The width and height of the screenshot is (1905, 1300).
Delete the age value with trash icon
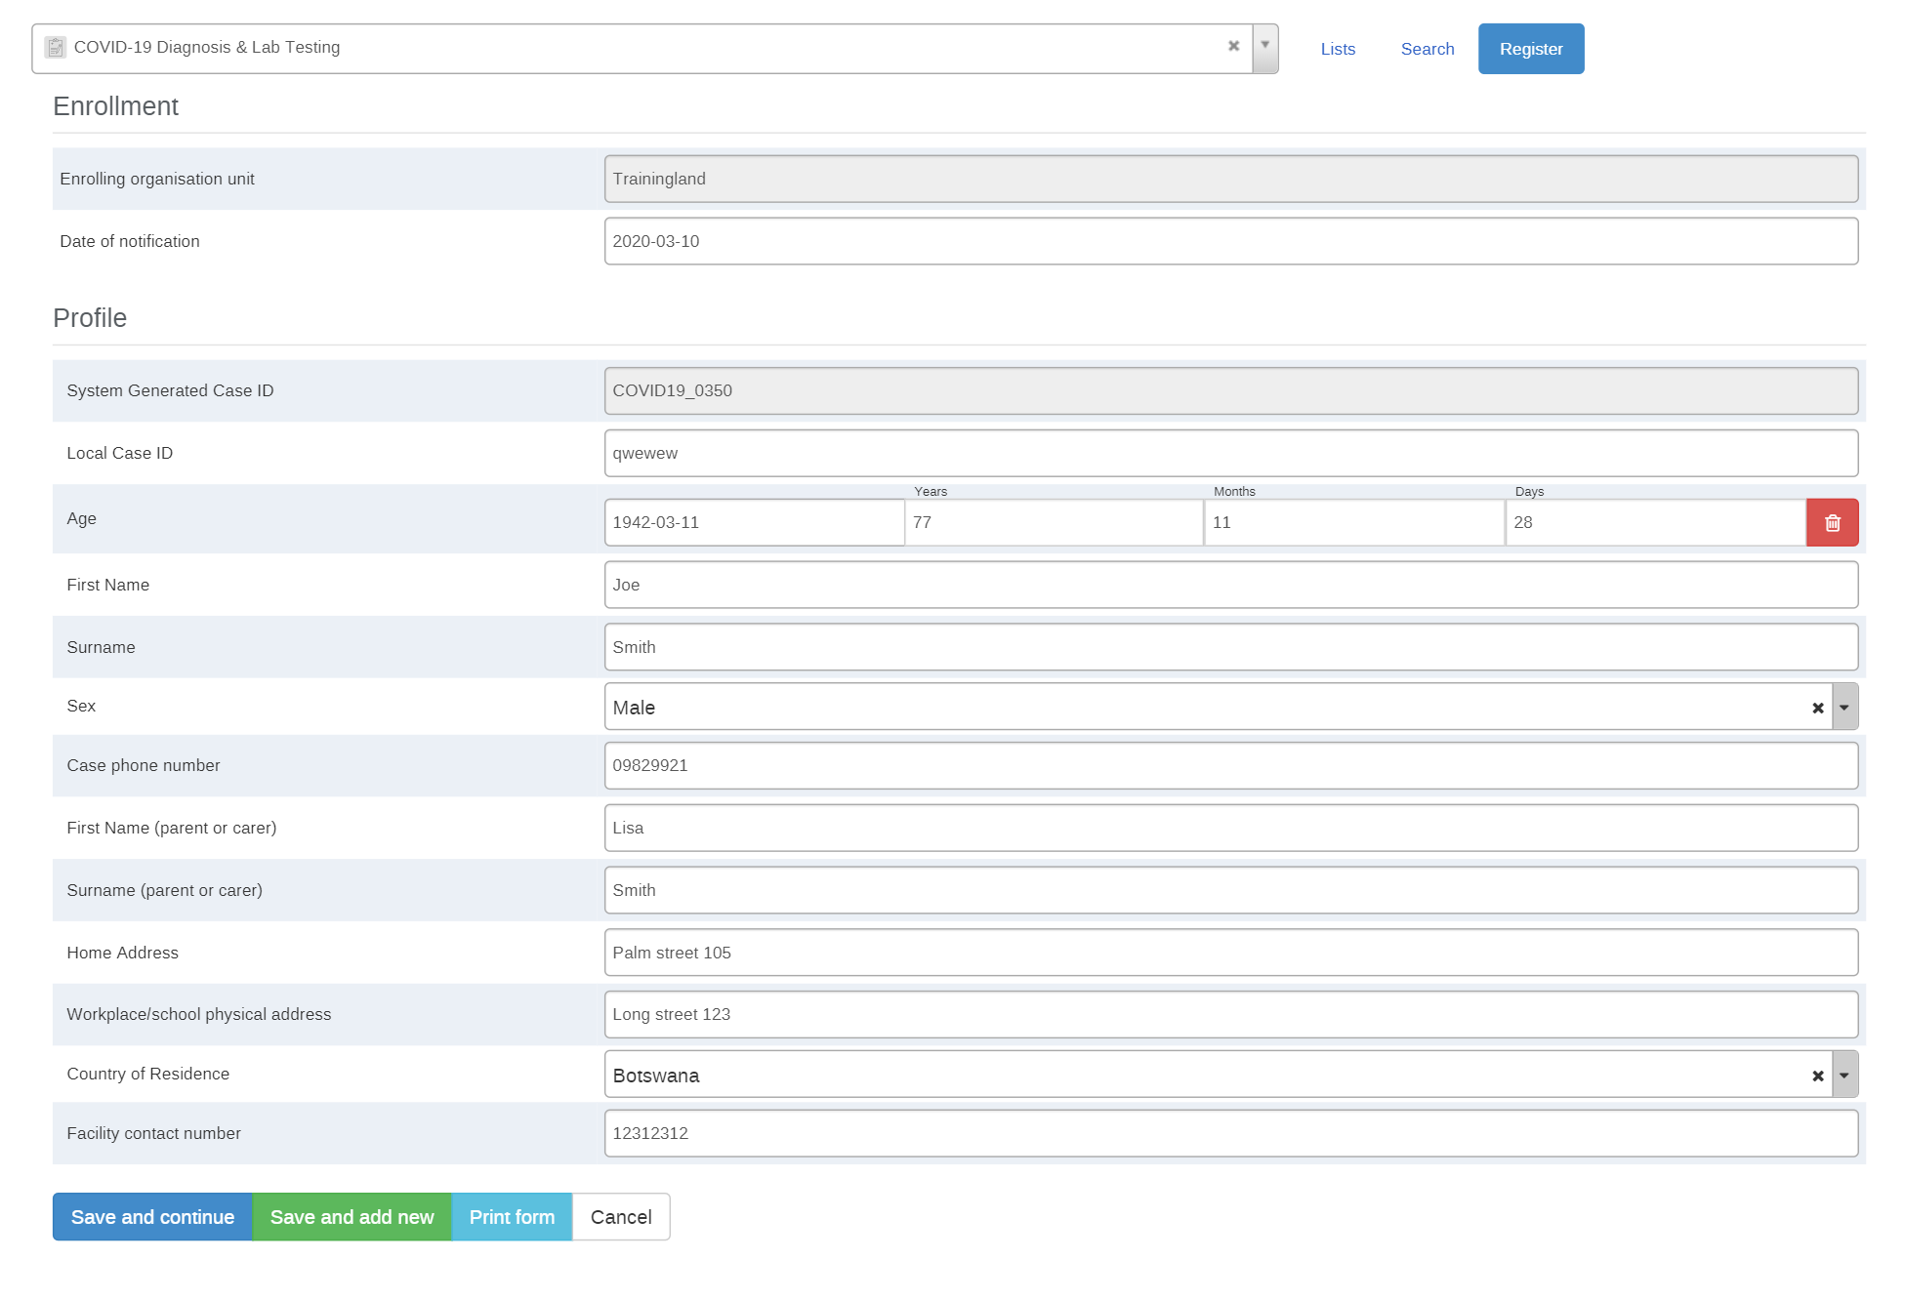tap(1832, 522)
